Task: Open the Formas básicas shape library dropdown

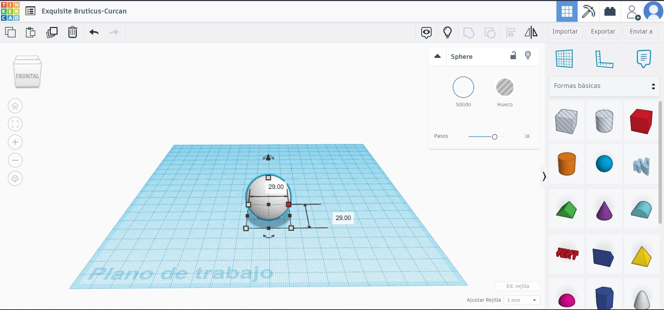Action: click(x=605, y=86)
